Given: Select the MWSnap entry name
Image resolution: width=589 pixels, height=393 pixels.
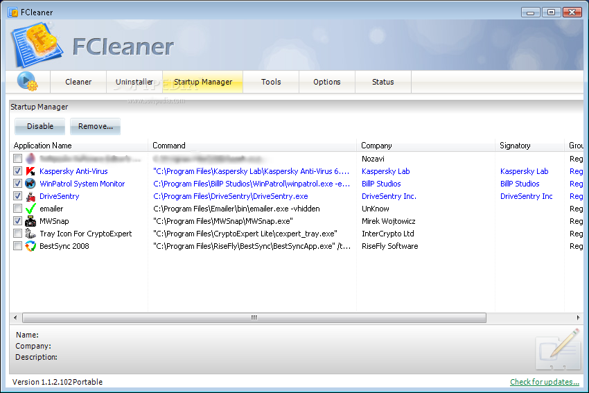Looking at the screenshot, I should coord(55,221).
